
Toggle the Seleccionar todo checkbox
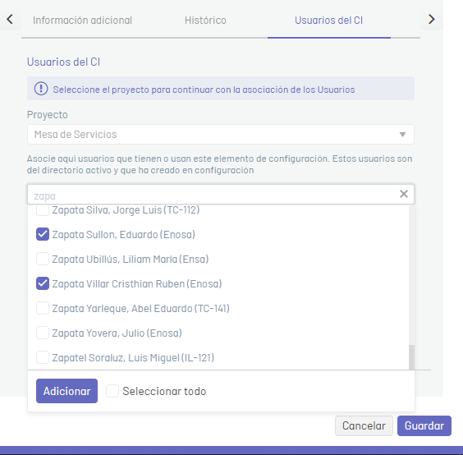(112, 391)
